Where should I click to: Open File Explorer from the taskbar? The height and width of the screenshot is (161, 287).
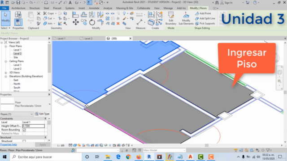point(108,157)
